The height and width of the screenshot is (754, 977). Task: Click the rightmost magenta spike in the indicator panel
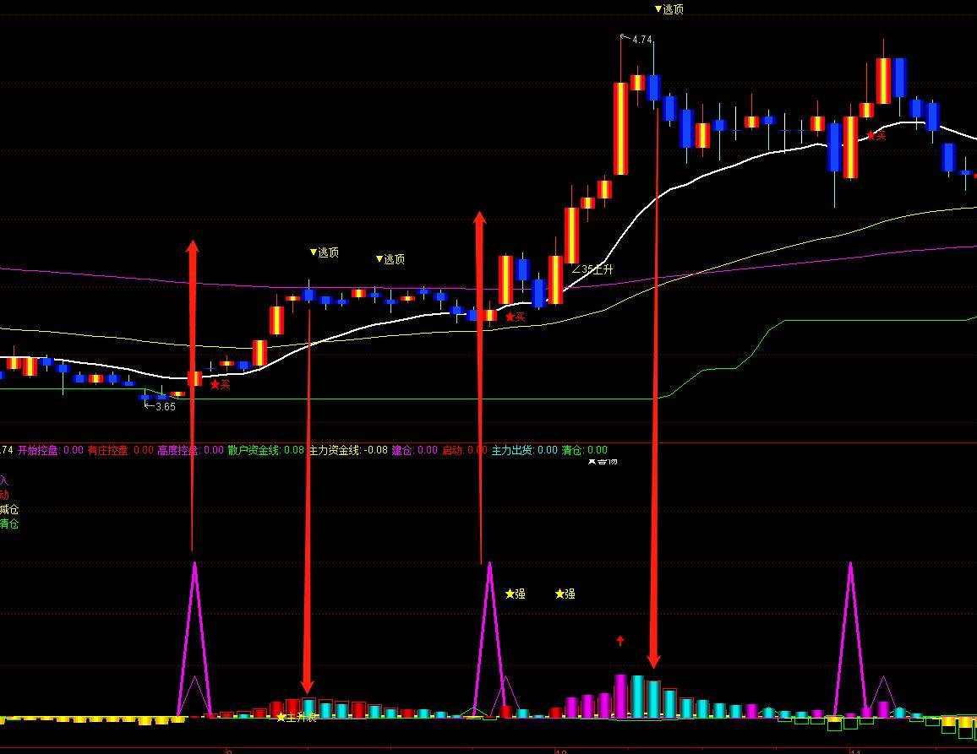850,639
